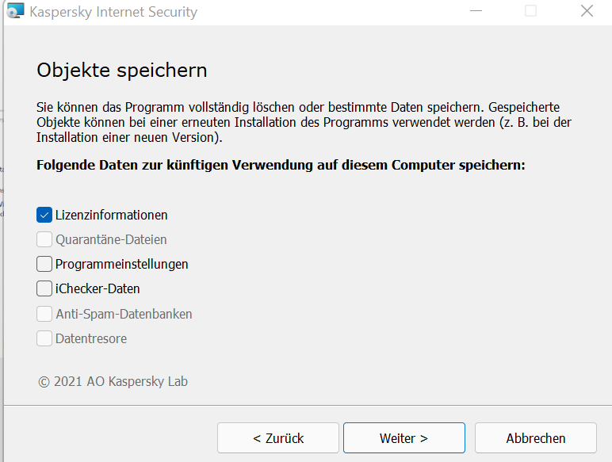Go back with the Zurück button
The width and height of the screenshot is (612, 462).
(278, 437)
